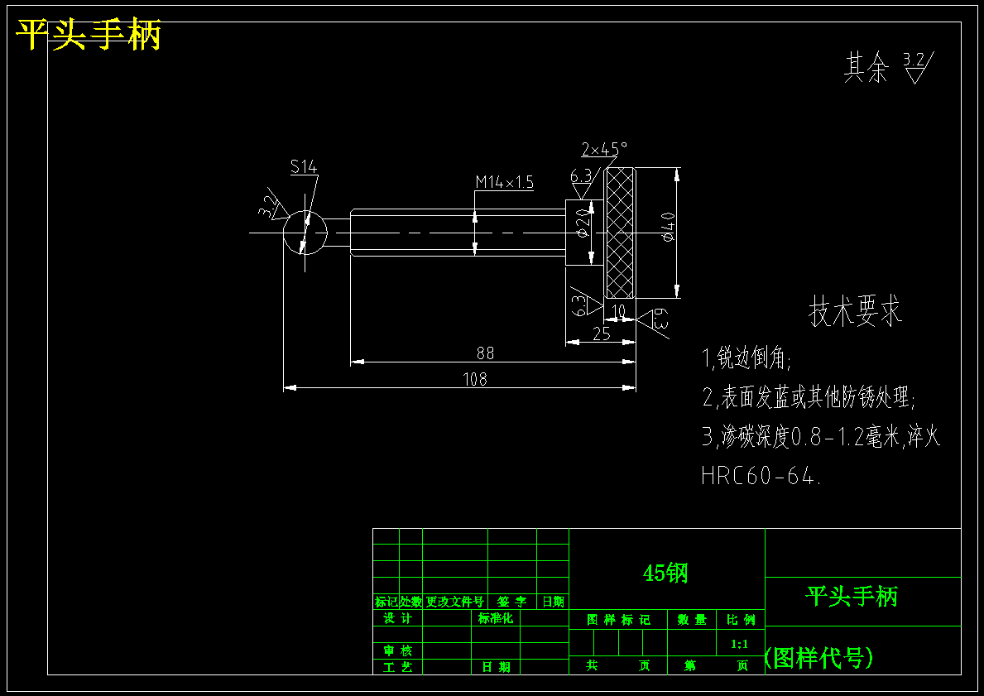Click the 图样标记 header cell

618,619
